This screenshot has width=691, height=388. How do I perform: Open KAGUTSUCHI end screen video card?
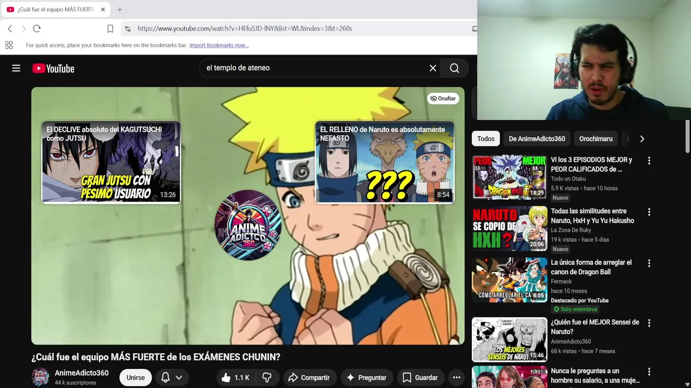pos(111,162)
